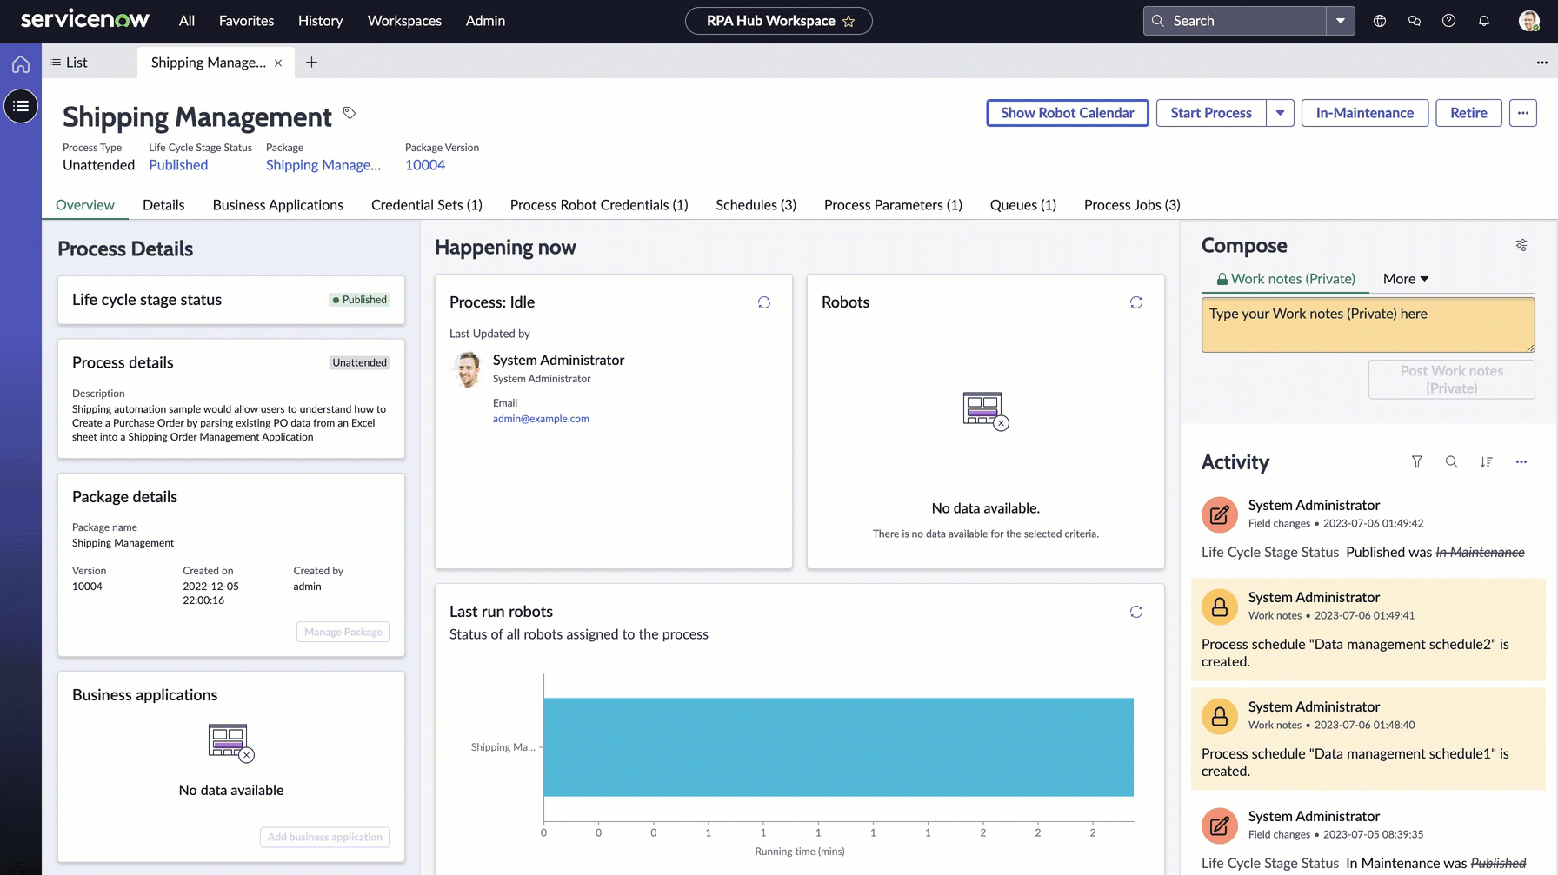Click Show Robot Calendar button
1558x875 pixels.
pyautogui.click(x=1068, y=113)
